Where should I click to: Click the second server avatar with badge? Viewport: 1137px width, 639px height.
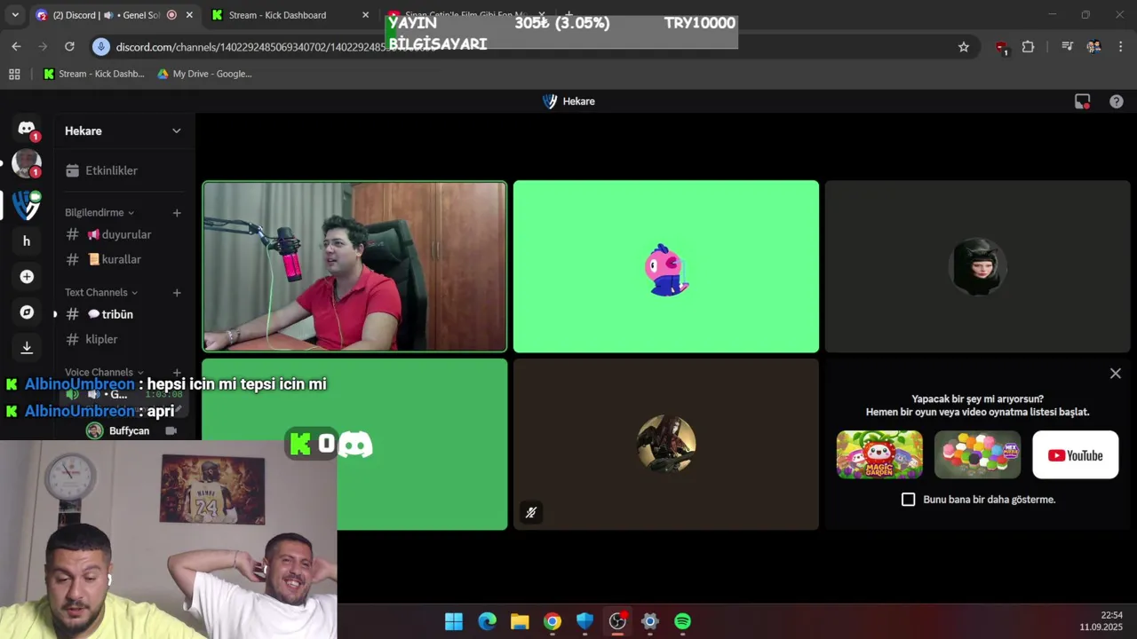pos(27,163)
